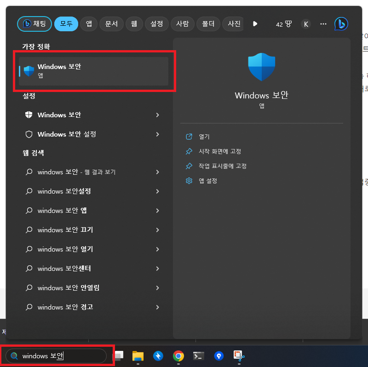The width and height of the screenshot is (368, 367).
Task: Click the pin icon next to 작업 표시줄에 고정
Action: click(189, 166)
